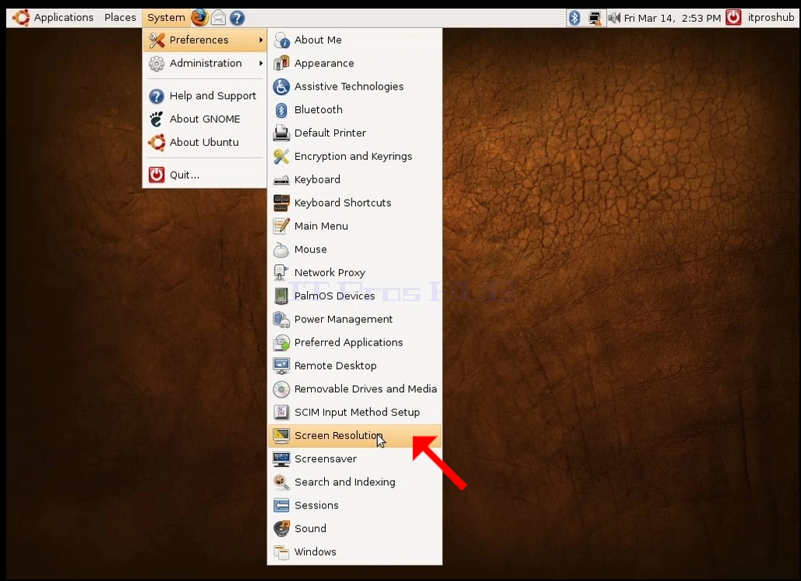This screenshot has width=801, height=581.
Task: Select Remote Desktop entry
Action: (355, 366)
